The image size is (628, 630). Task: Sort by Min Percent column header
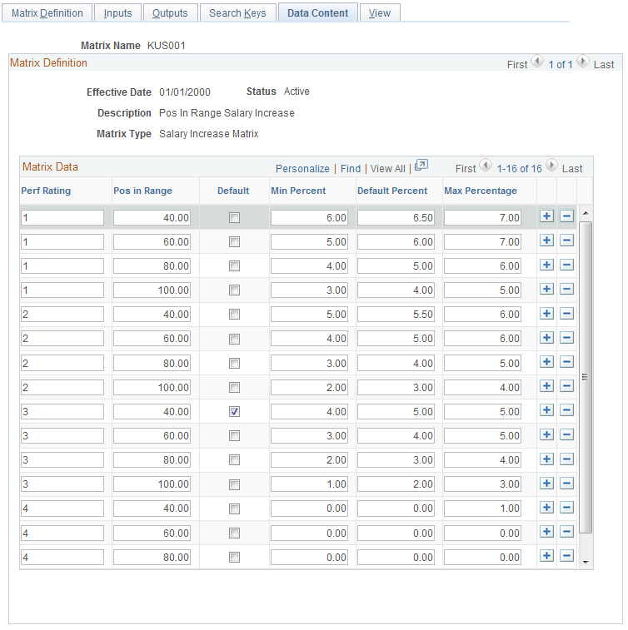pos(298,191)
